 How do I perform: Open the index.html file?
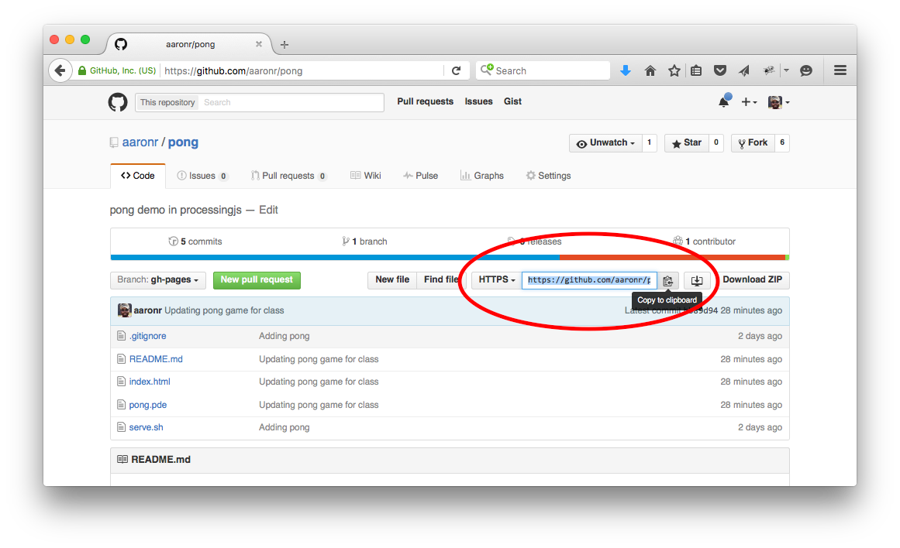[x=150, y=381]
